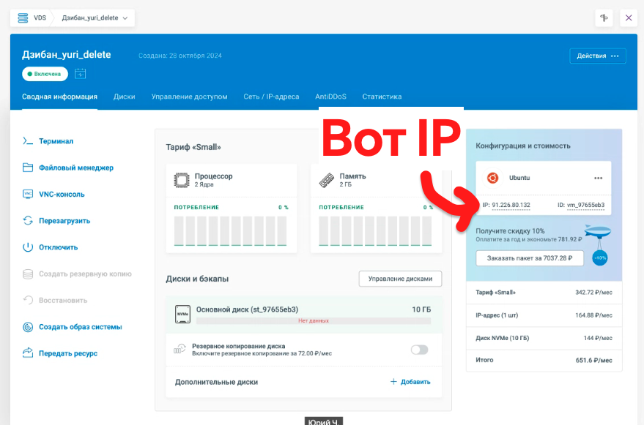Click the Управление дисками button
The width and height of the screenshot is (644, 425).
[x=400, y=279]
